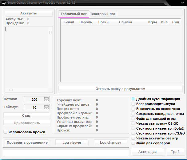Click the Аккаунты load button

tap(28, 13)
